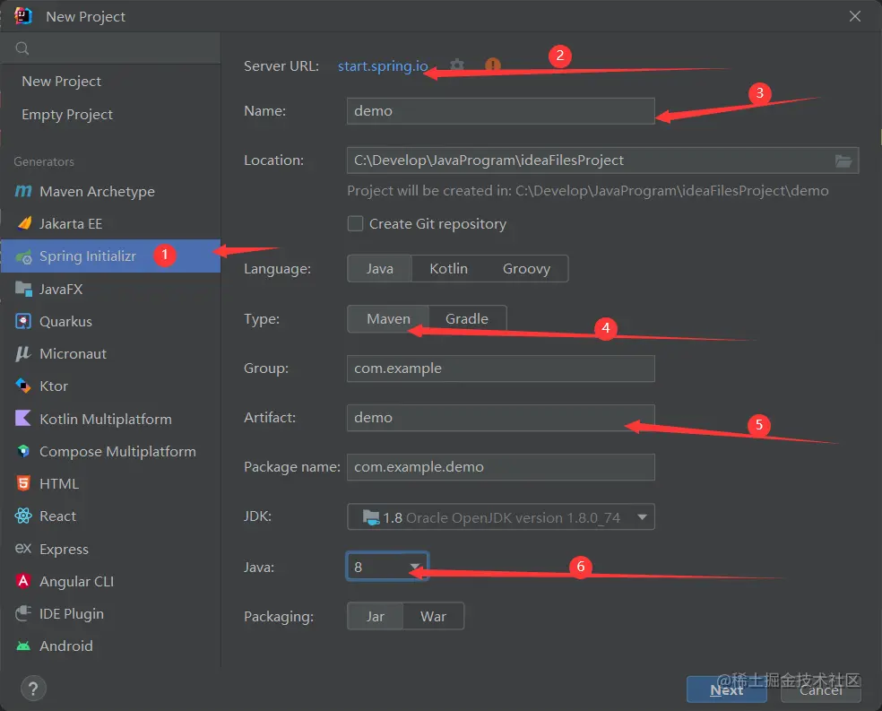The width and height of the screenshot is (882, 711).
Task: Select the Jakarta EE generator label
Action: click(x=71, y=224)
